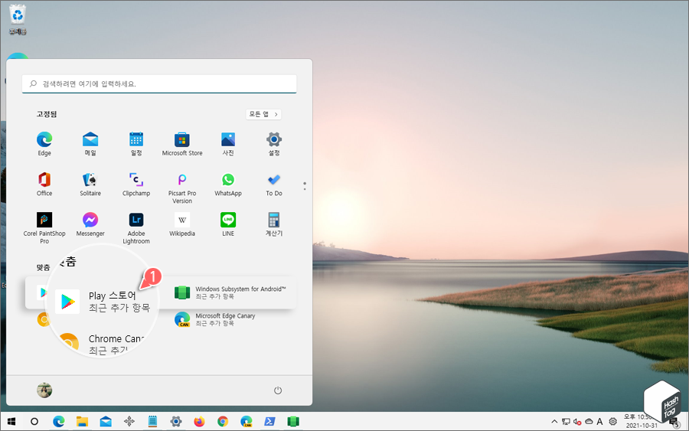Open Cortana circle on the taskbar
The image size is (689, 431).
(x=34, y=422)
